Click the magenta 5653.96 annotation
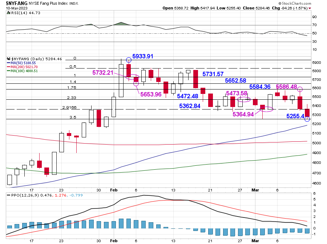The image size is (327, 244). pos(151,94)
